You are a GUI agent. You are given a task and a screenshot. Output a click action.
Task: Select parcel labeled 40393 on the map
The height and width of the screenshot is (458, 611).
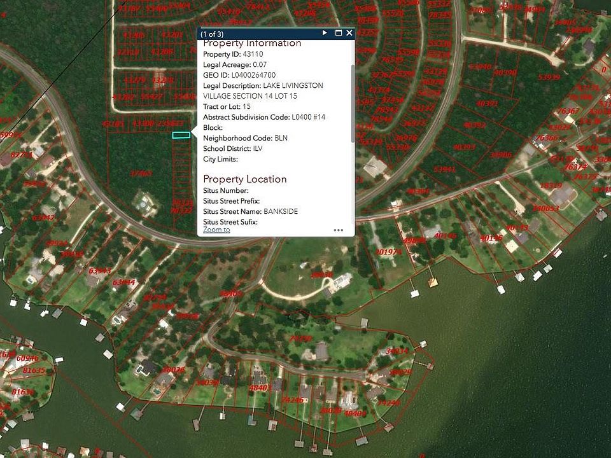[x=465, y=147]
